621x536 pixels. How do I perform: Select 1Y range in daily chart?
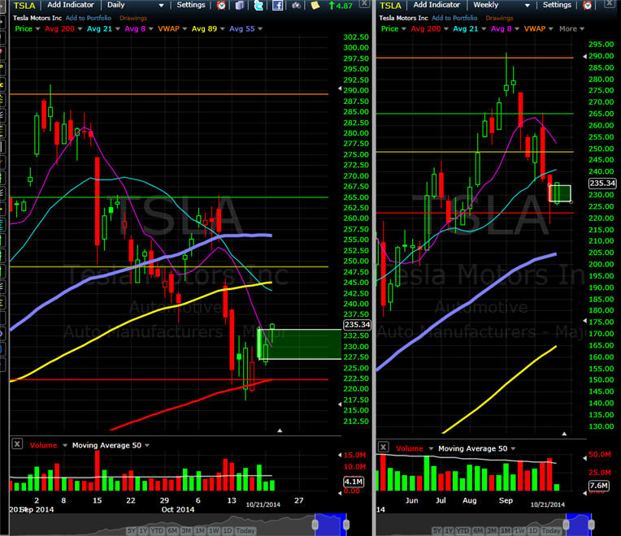click(143, 530)
